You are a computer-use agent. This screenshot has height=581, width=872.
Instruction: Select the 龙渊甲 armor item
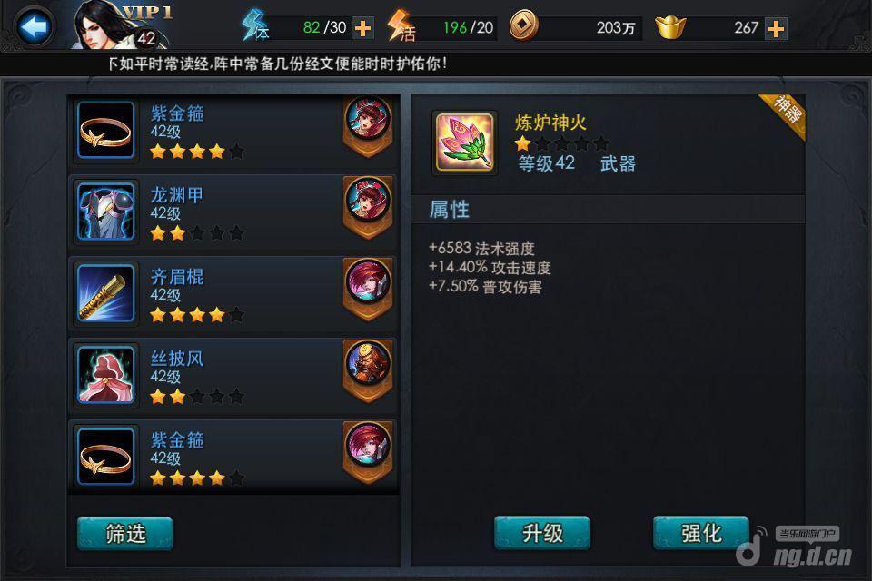[233, 212]
